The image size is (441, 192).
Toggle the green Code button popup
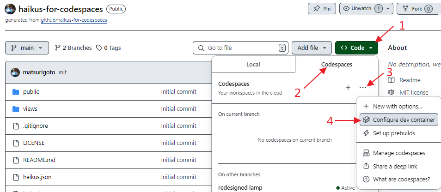pos(357,48)
